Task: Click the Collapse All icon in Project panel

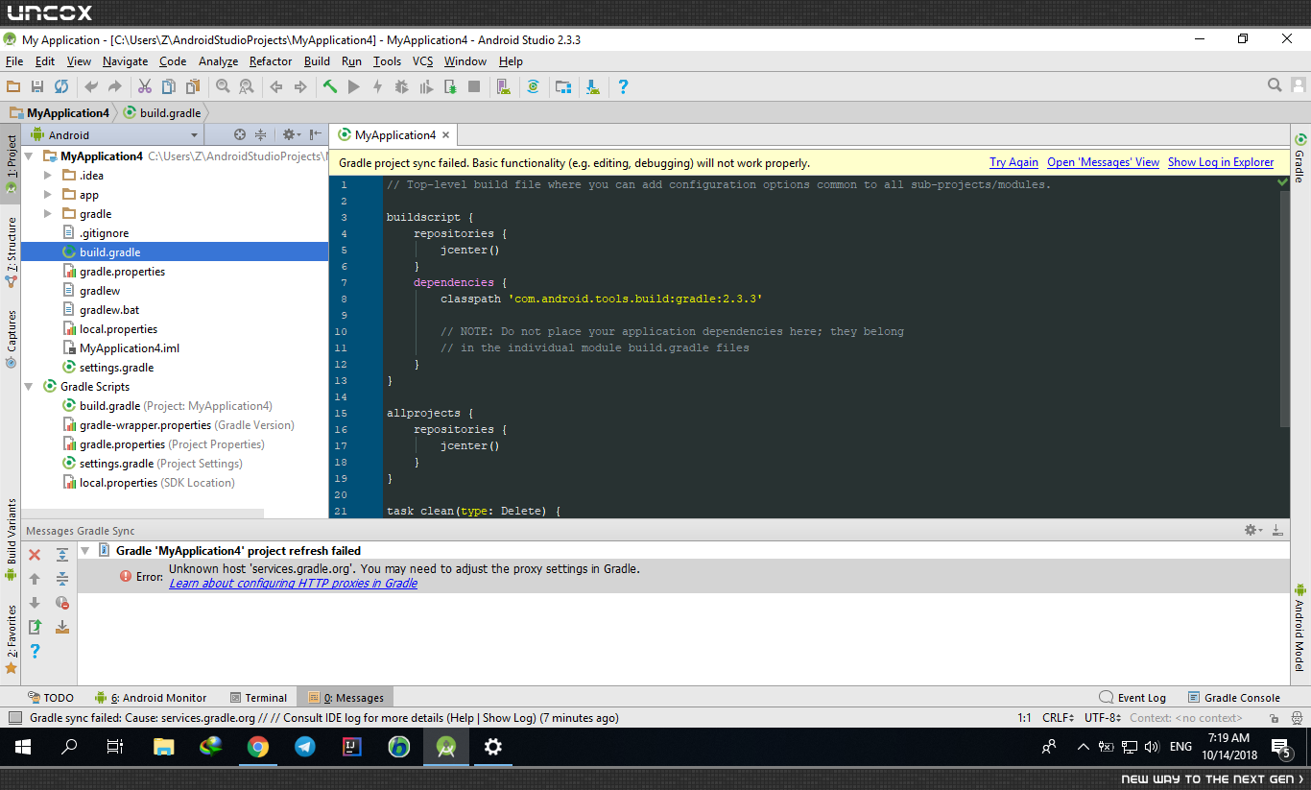Action: (260, 135)
